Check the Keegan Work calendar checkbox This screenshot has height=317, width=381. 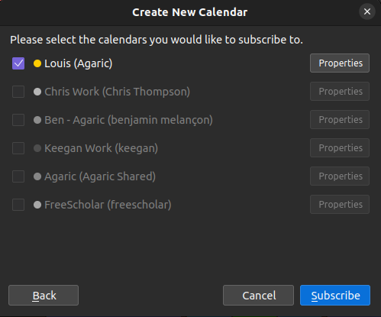click(x=18, y=148)
